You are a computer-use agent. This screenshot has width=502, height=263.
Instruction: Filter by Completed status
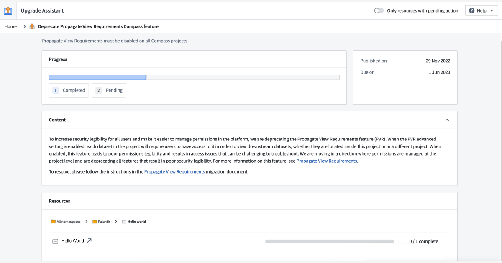tap(69, 90)
